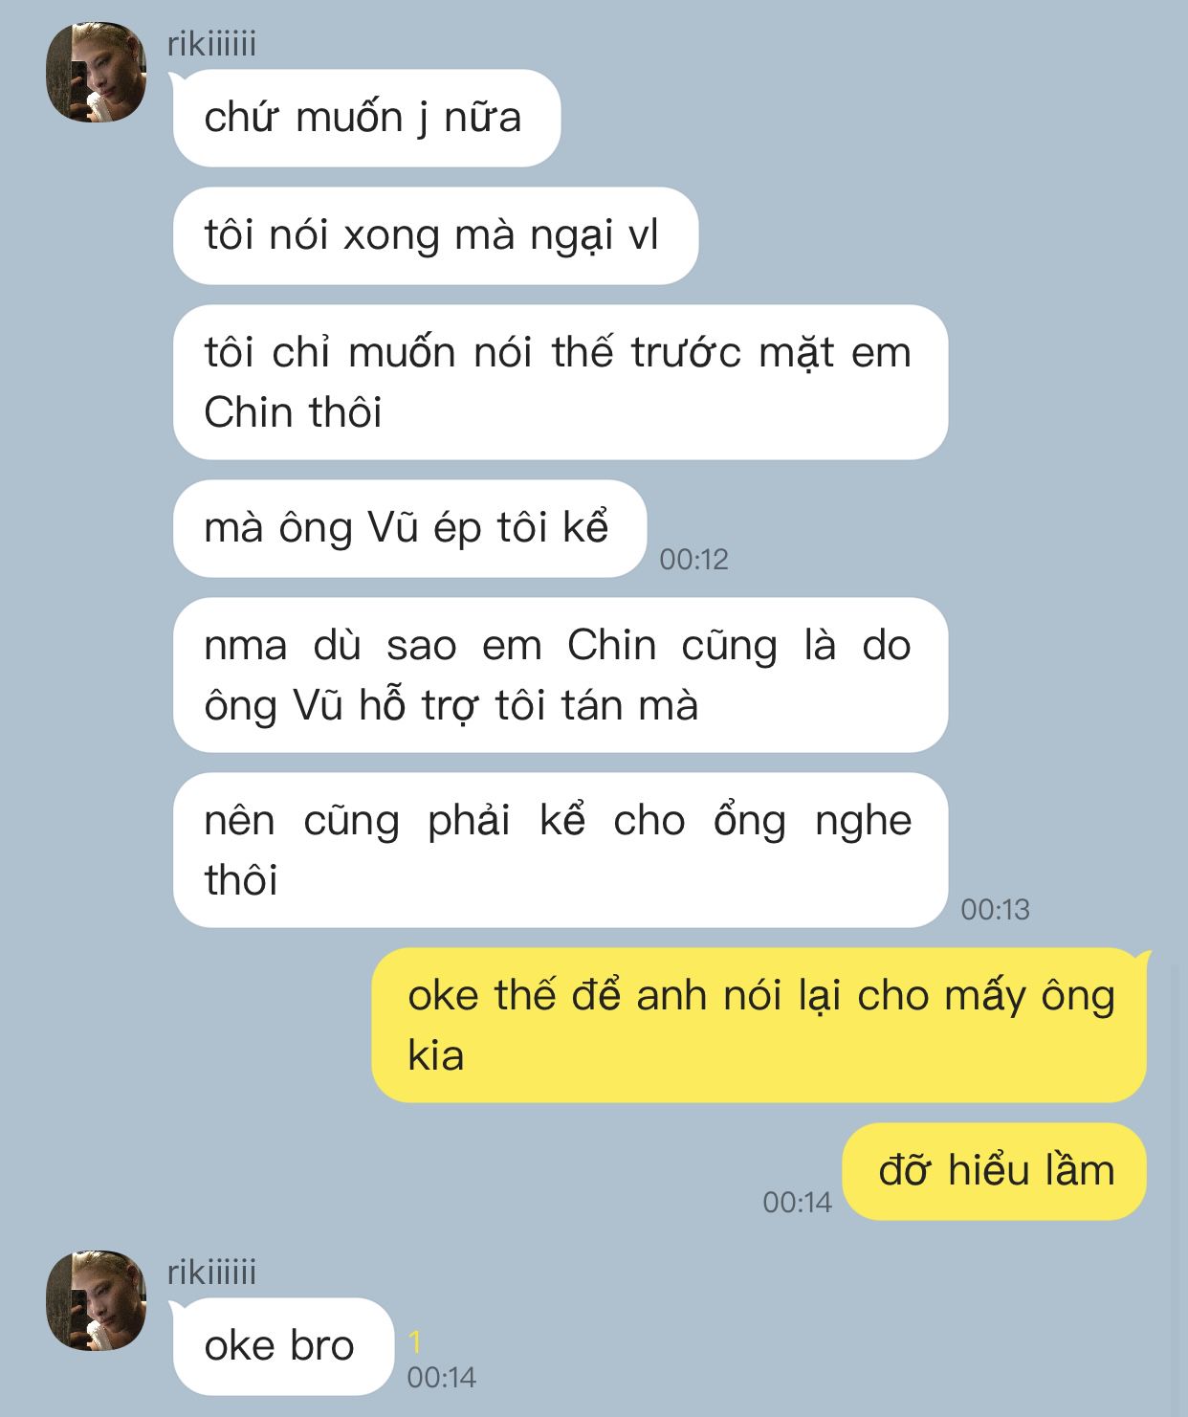
Task: Select yellow message 'oke thế để anh nói lại'
Action: coord(759,1025)
